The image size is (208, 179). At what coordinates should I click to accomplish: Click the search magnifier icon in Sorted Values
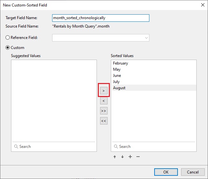coord(116,147)
